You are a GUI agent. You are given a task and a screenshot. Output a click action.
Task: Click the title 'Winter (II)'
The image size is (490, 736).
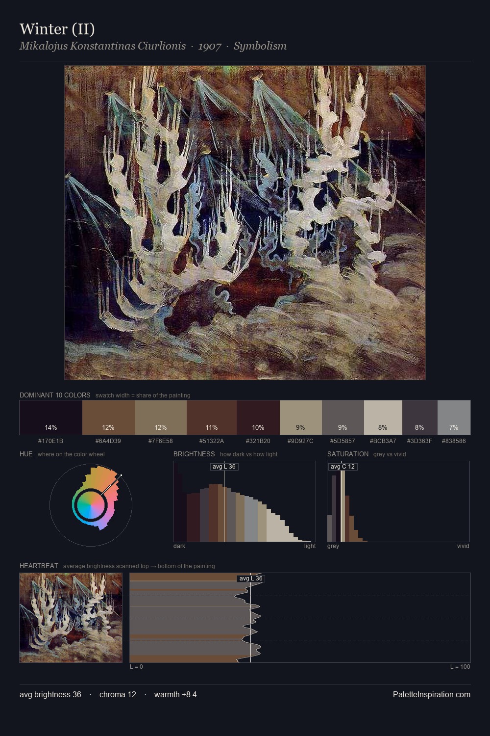pos(57,29)
